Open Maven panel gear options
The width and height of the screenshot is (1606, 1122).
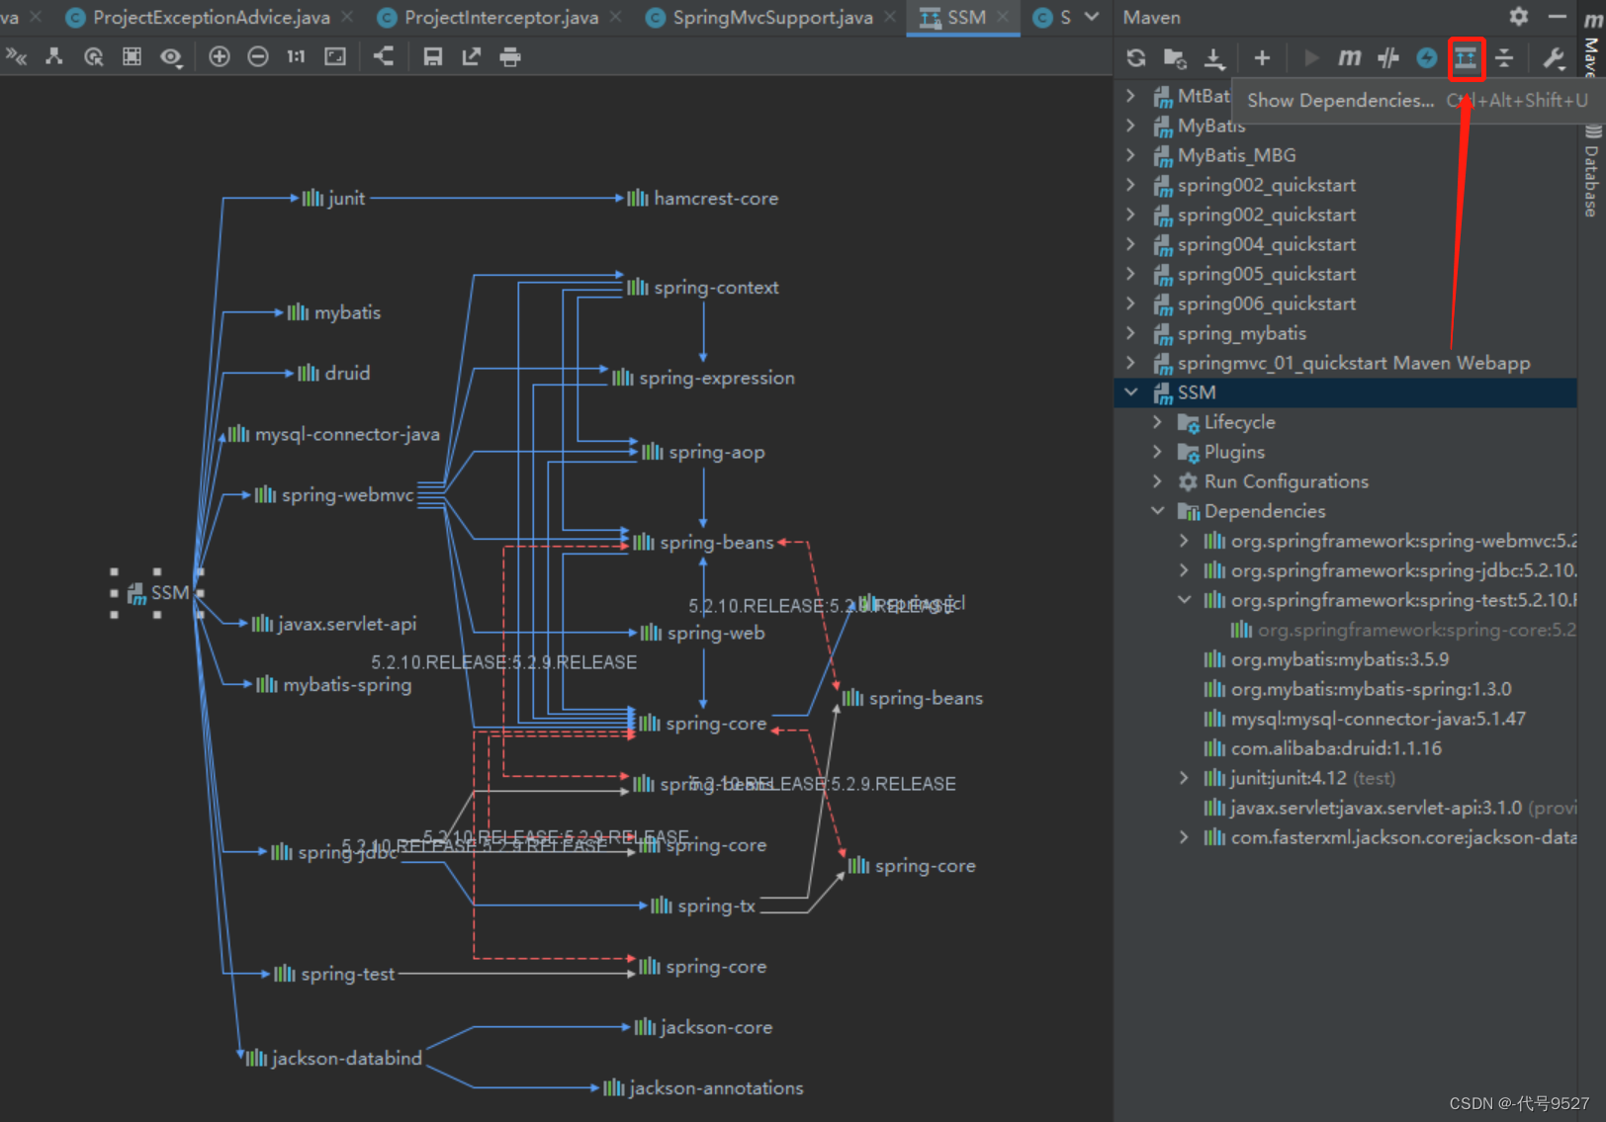[x=1519, y=17]
